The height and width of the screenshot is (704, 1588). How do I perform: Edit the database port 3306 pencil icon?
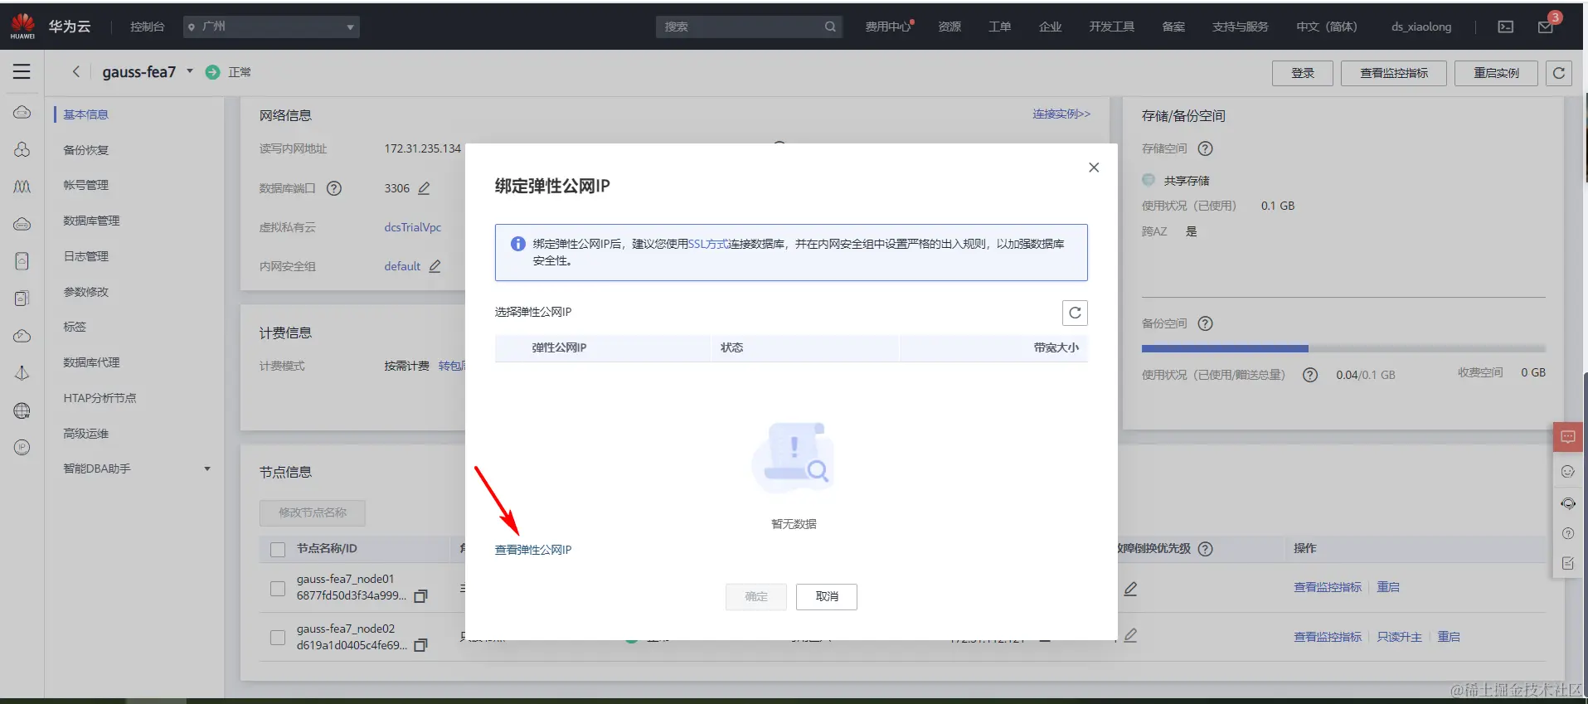[x=424, y=188]
